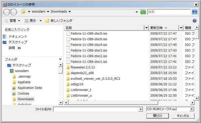Viewport: 201px width, 123px height.
Task: Click the Forward navigation arrow
Action: [14, 12]
